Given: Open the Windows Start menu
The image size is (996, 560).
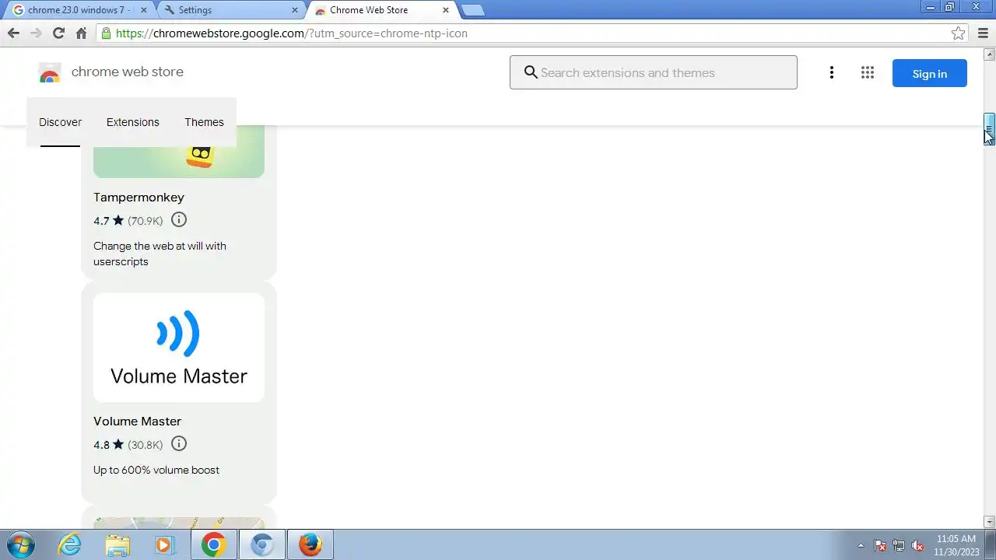Looking at the screenshot, I should 21,544.
